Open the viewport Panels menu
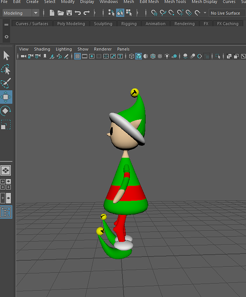Screen dimensions: 246x297 click(x=123, y=49)
